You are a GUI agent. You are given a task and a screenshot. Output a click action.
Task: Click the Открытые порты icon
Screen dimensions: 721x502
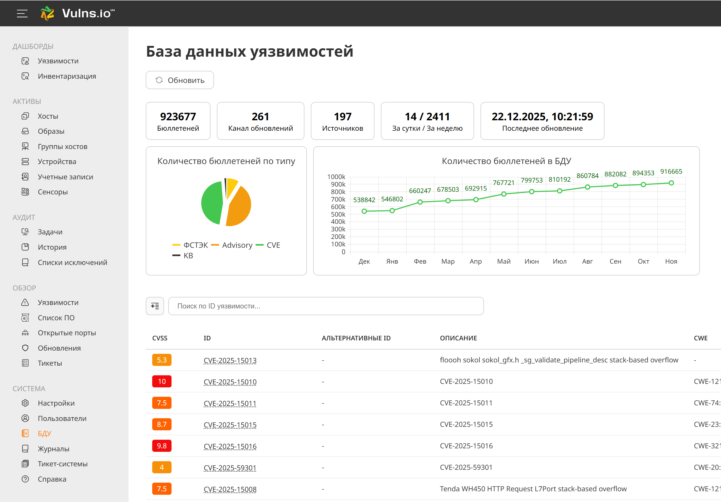click(x=25, y=333)
